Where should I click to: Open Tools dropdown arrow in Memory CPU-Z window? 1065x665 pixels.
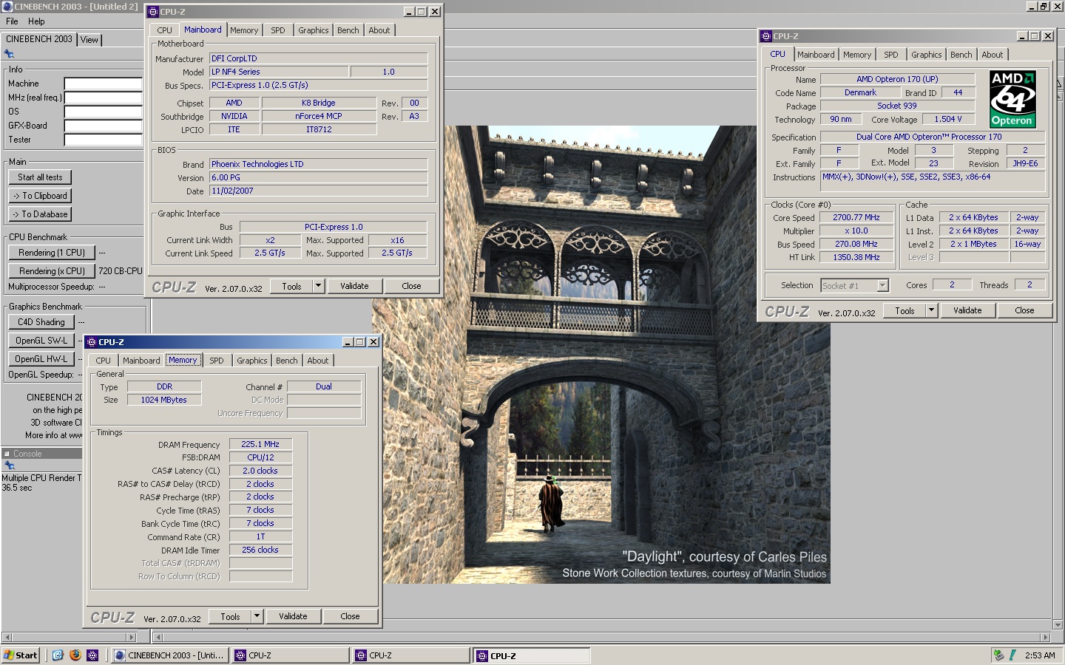257,616
